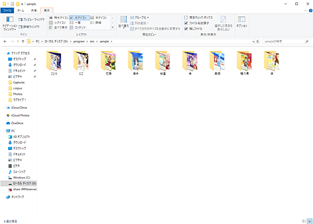Click 選択した項目を表示しない button
This screenshot has height=224, width=313.
pyautogui.click(x=223, y=23)
